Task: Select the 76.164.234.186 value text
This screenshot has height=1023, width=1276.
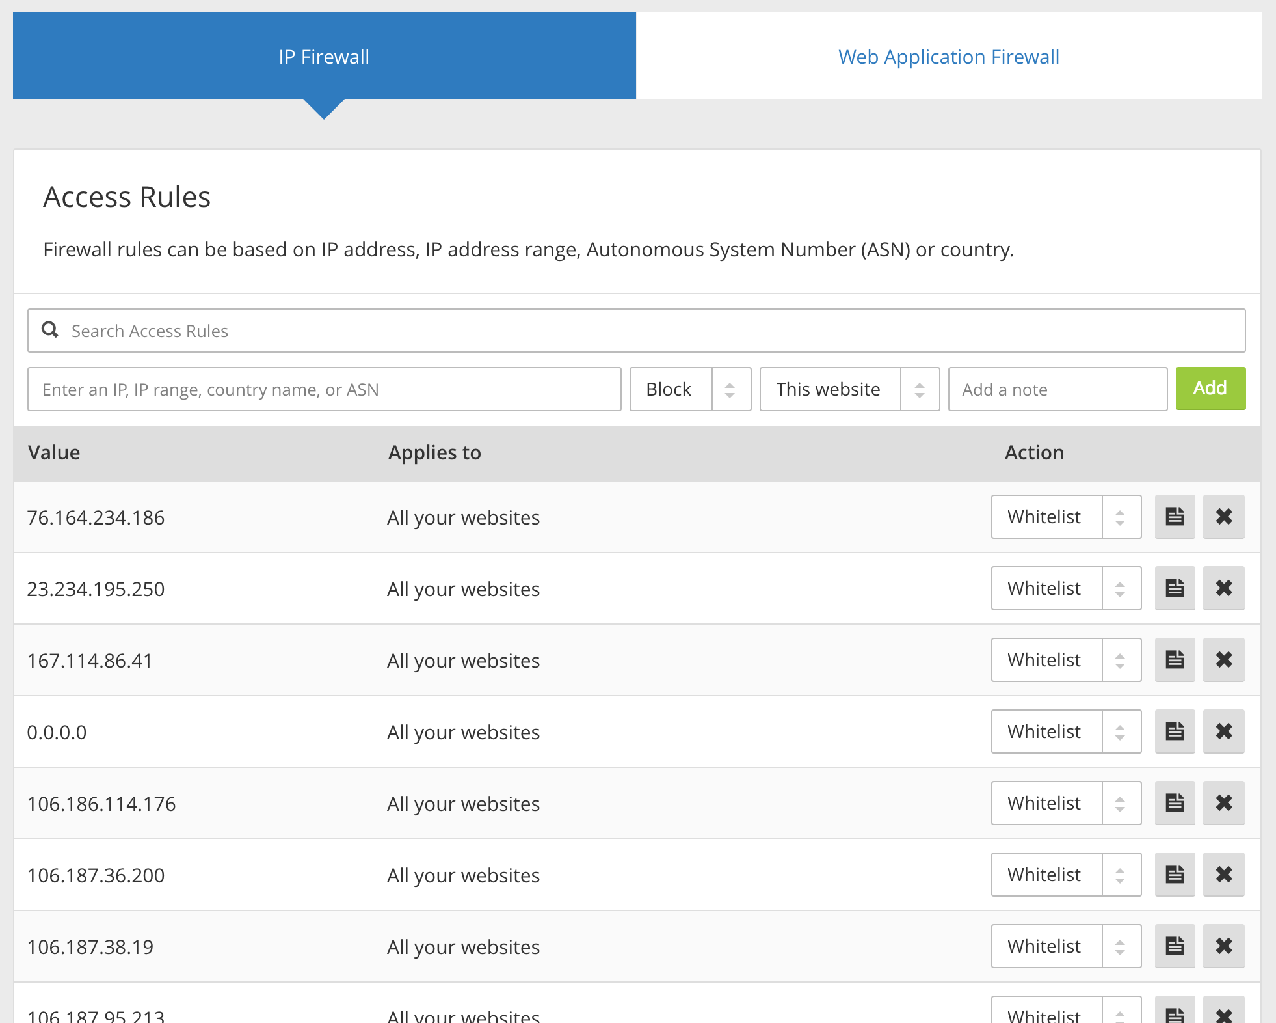Action: pos(96,517)
